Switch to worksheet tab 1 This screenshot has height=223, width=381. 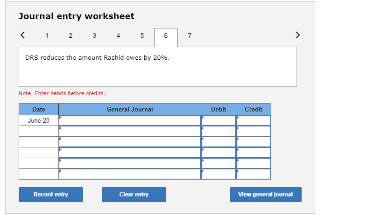(x=47, y=35)
